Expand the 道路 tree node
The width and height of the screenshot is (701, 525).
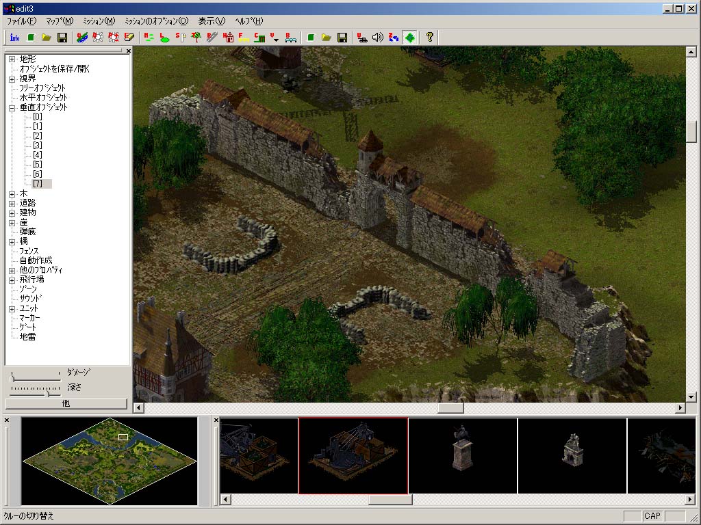[x=12, y=204]
